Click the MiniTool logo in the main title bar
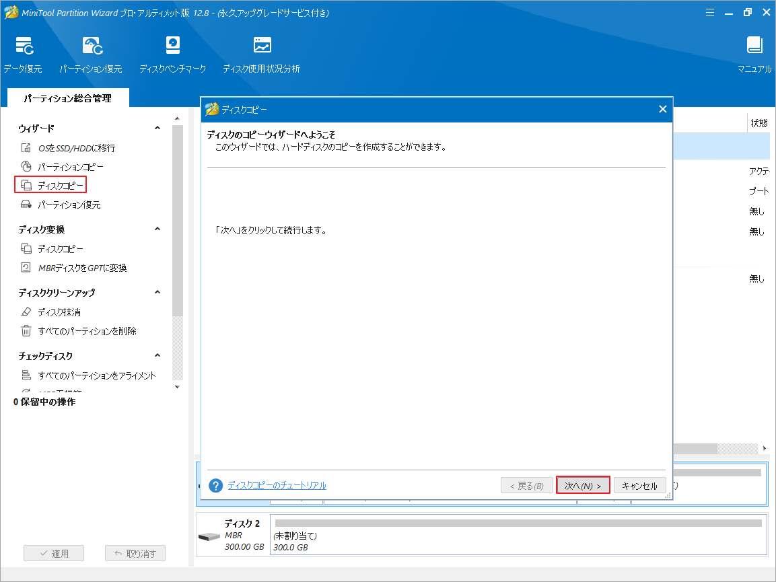 pyautogui.click(x=11, y=12)
